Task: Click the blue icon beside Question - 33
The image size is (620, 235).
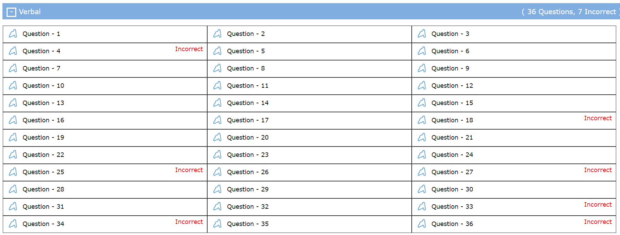Action: pos(422,206)
